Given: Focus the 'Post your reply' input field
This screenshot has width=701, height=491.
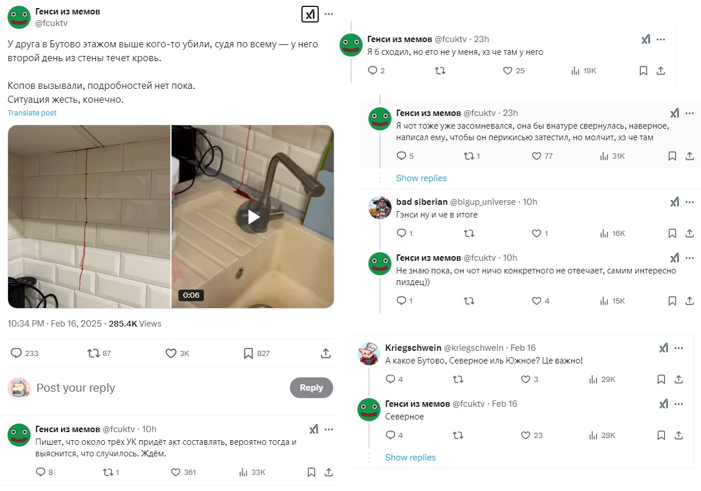Looking at the screenshot, I should (156, 388).
